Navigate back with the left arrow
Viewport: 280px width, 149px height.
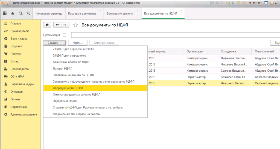tap(57, 25)
